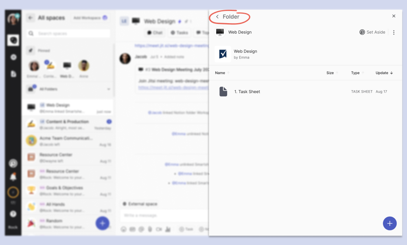Click the blue plus button in Folder panel
The height and width of the screenshot is (245, 407).
pyautogui.click(x=389, y=223)
